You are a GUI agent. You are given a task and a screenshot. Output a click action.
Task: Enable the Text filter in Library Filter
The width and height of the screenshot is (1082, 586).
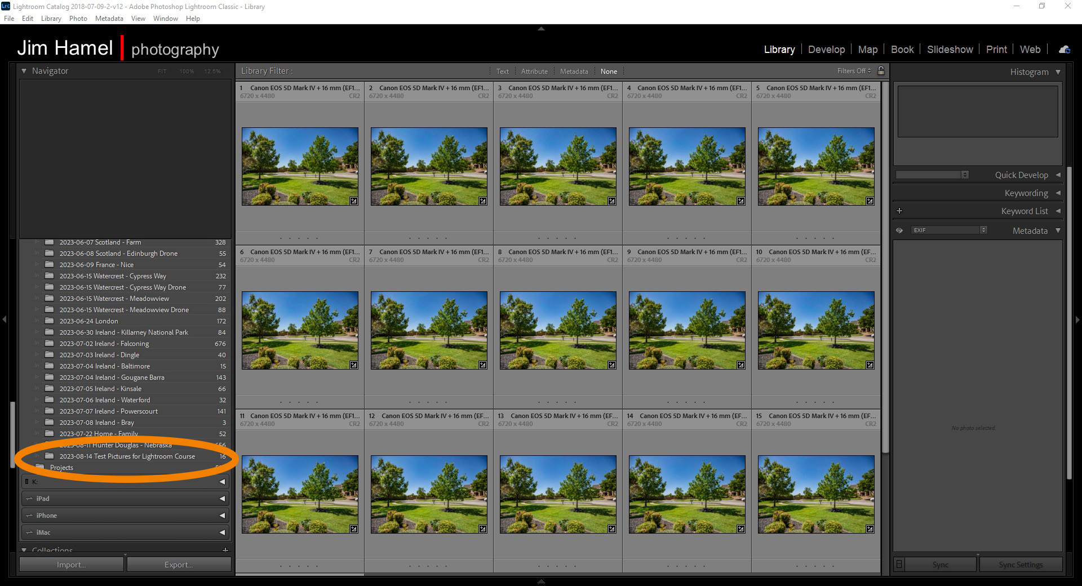502,71
